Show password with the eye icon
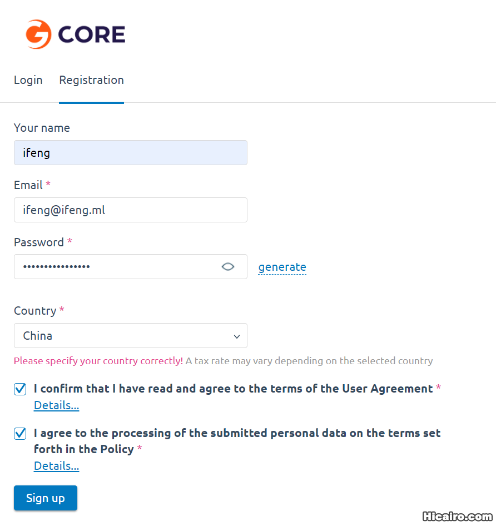 [x=227, y=267]
